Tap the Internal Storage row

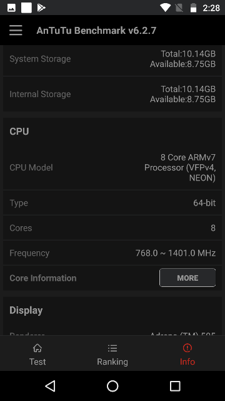point(112,94)
